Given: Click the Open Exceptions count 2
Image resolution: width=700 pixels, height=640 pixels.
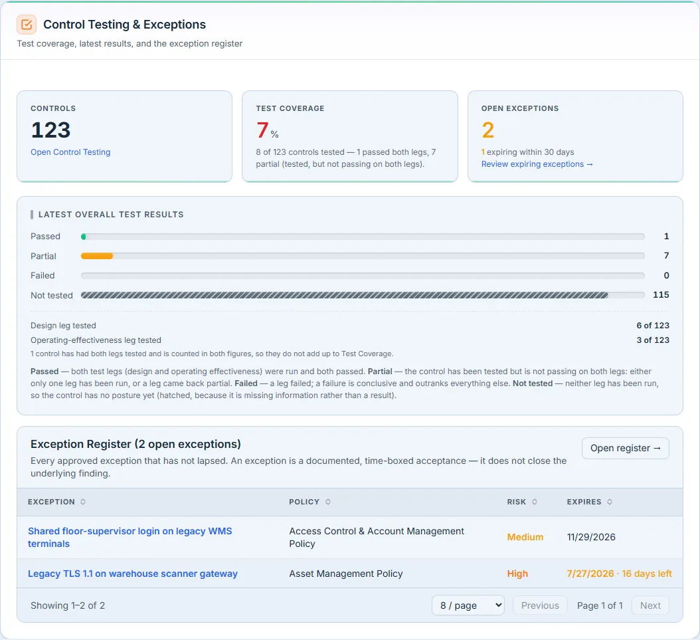Looking at the screenshot, I should (488, 130).
